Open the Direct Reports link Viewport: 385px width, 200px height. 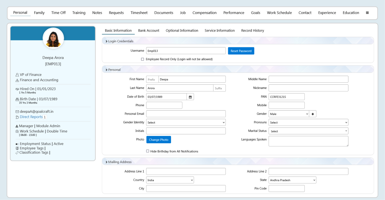[31, 117]
